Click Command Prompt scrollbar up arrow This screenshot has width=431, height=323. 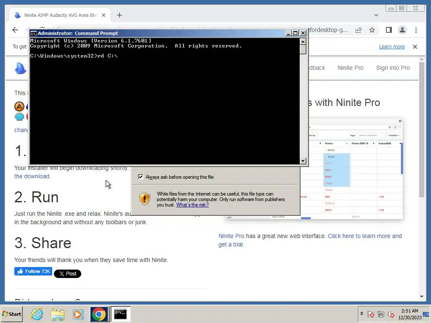[x=303, y=42]
